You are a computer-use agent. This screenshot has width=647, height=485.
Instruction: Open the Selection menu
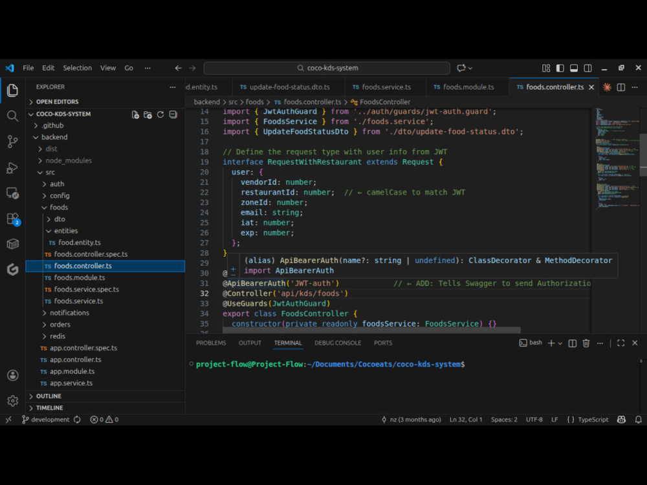pos(77,68)
